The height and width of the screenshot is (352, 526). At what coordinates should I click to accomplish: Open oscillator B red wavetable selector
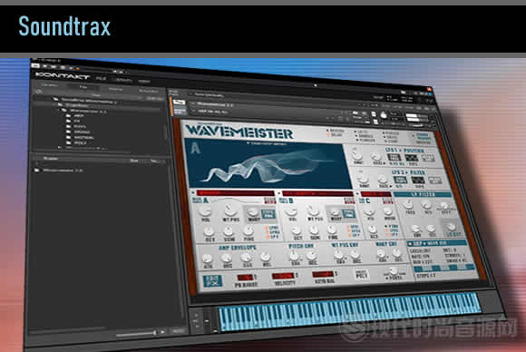click(317, 193)
